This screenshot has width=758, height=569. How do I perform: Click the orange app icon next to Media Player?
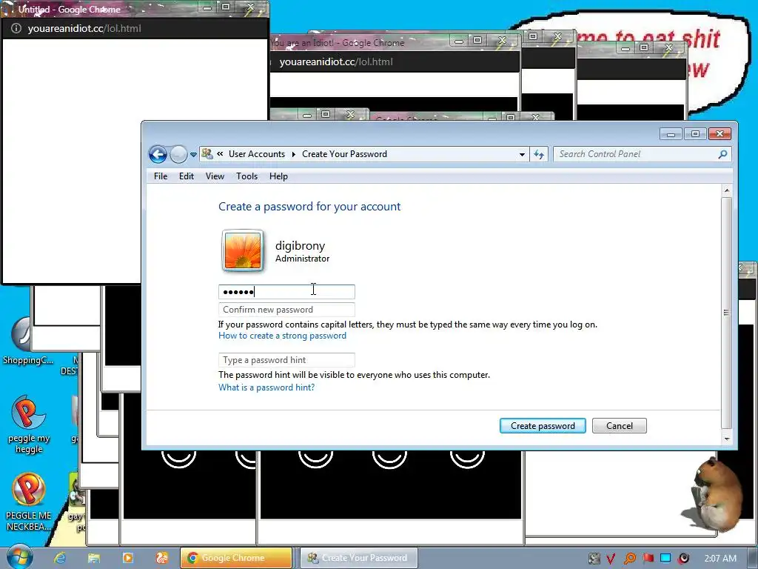161,558
